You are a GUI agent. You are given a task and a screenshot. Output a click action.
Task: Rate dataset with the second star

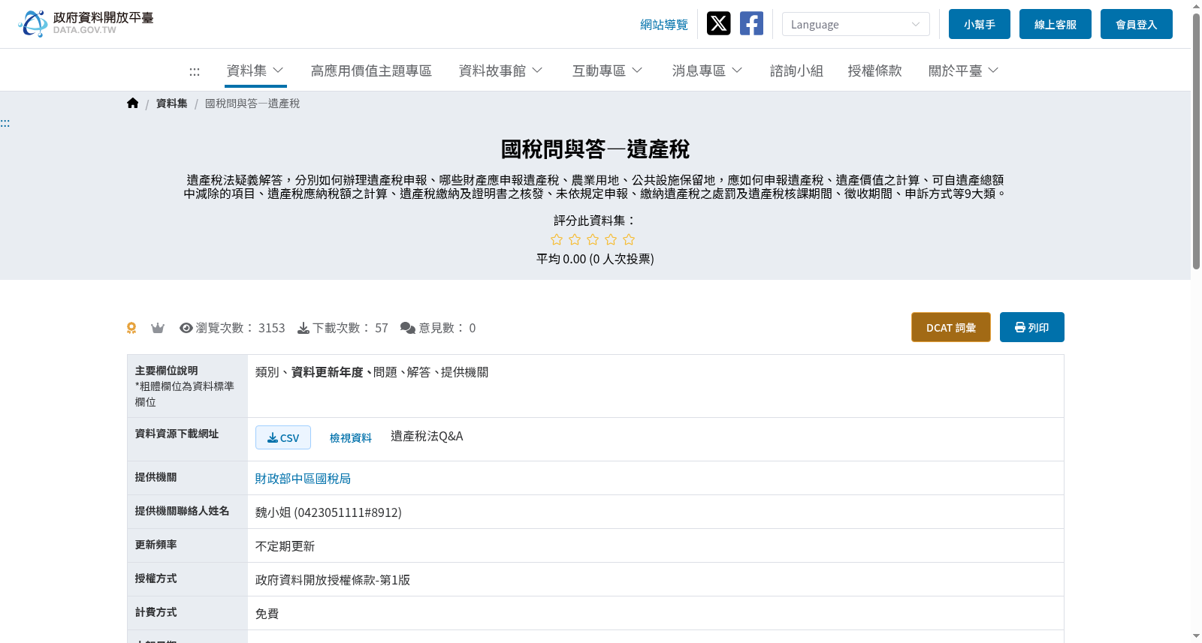575,239
